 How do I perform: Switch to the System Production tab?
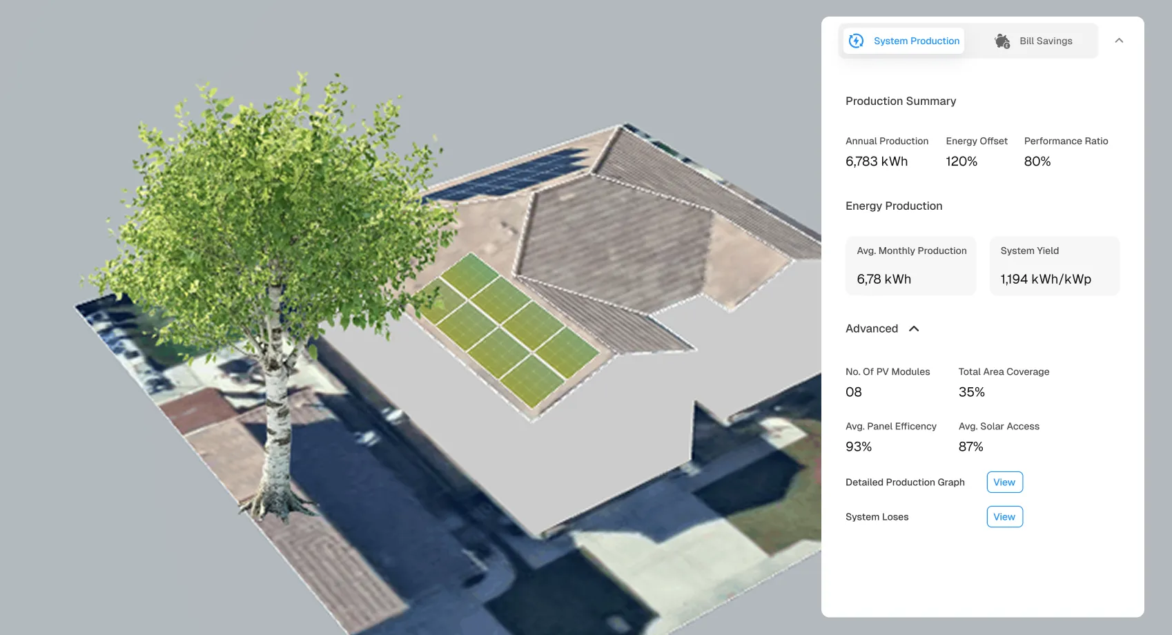click(904, 41)
